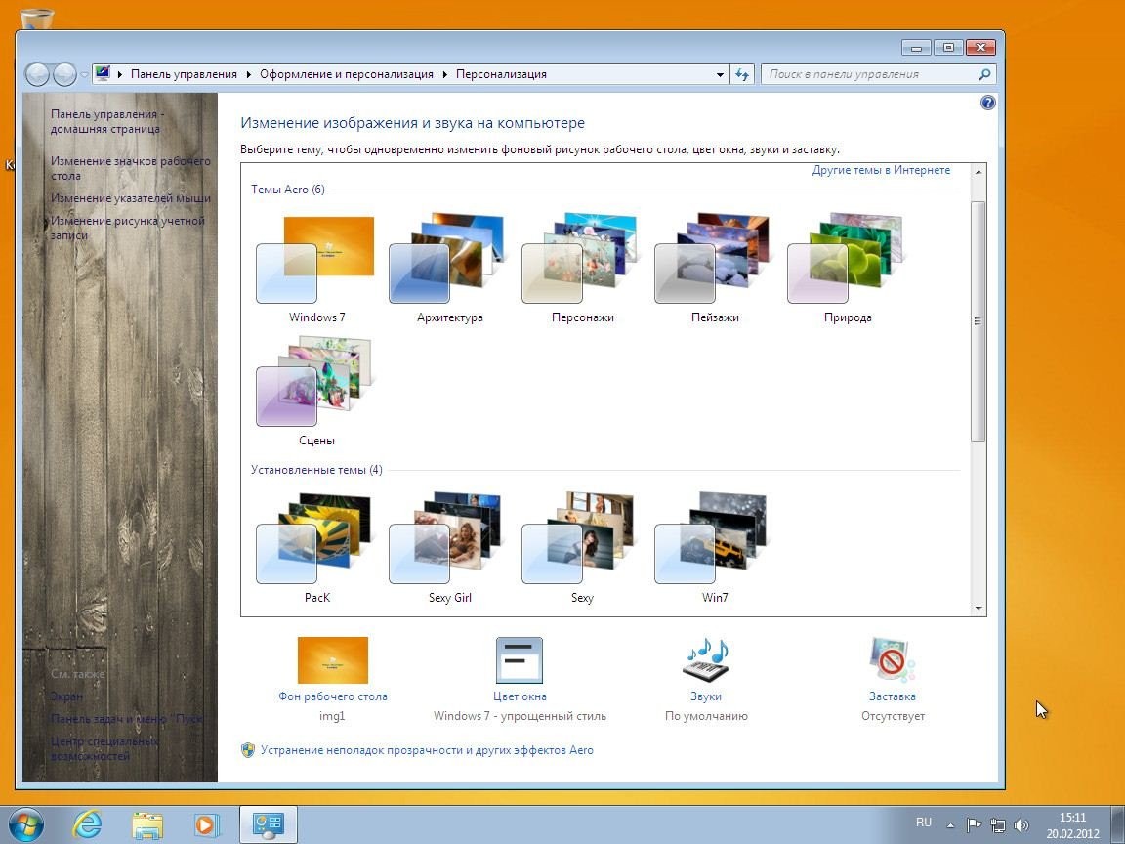1125x844 pixels.
Task: Open the Экран link under См. также
Action: pyautogui.click(x=66, y=696)
